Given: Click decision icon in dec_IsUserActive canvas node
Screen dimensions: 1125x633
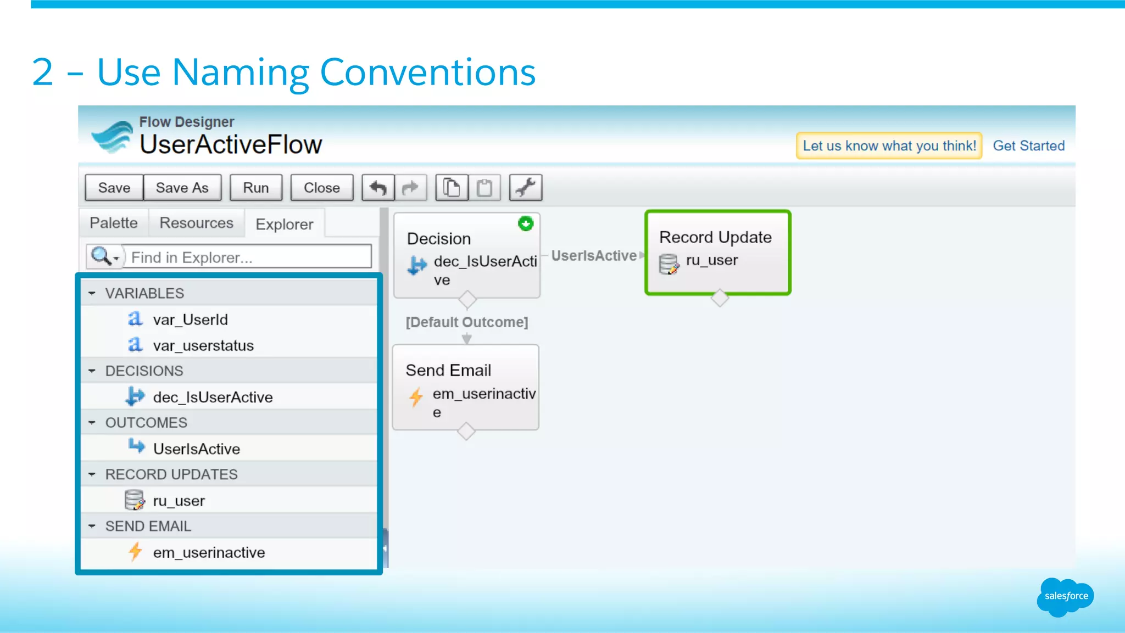Looking at the screenshot, I should [x=417, y=266].
